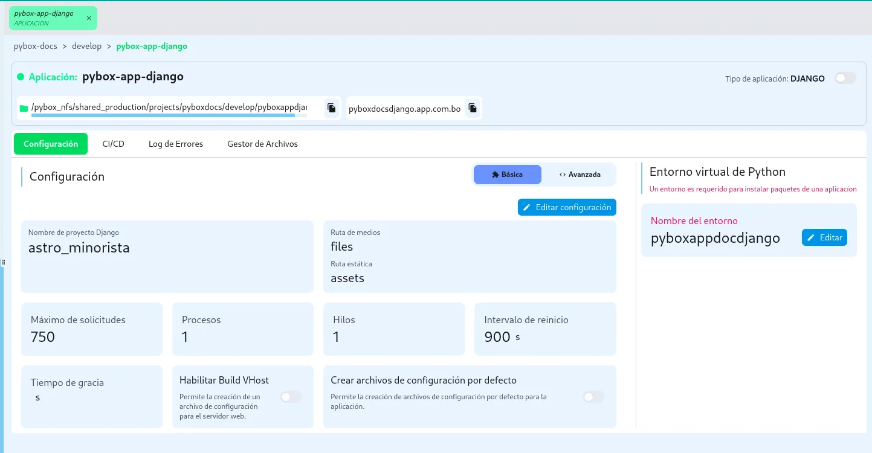Image resolution: width=872 pixels, height=453 pixels.
Task: Close the pybox-app-django application tab
Action: click(x=89, y=18)
